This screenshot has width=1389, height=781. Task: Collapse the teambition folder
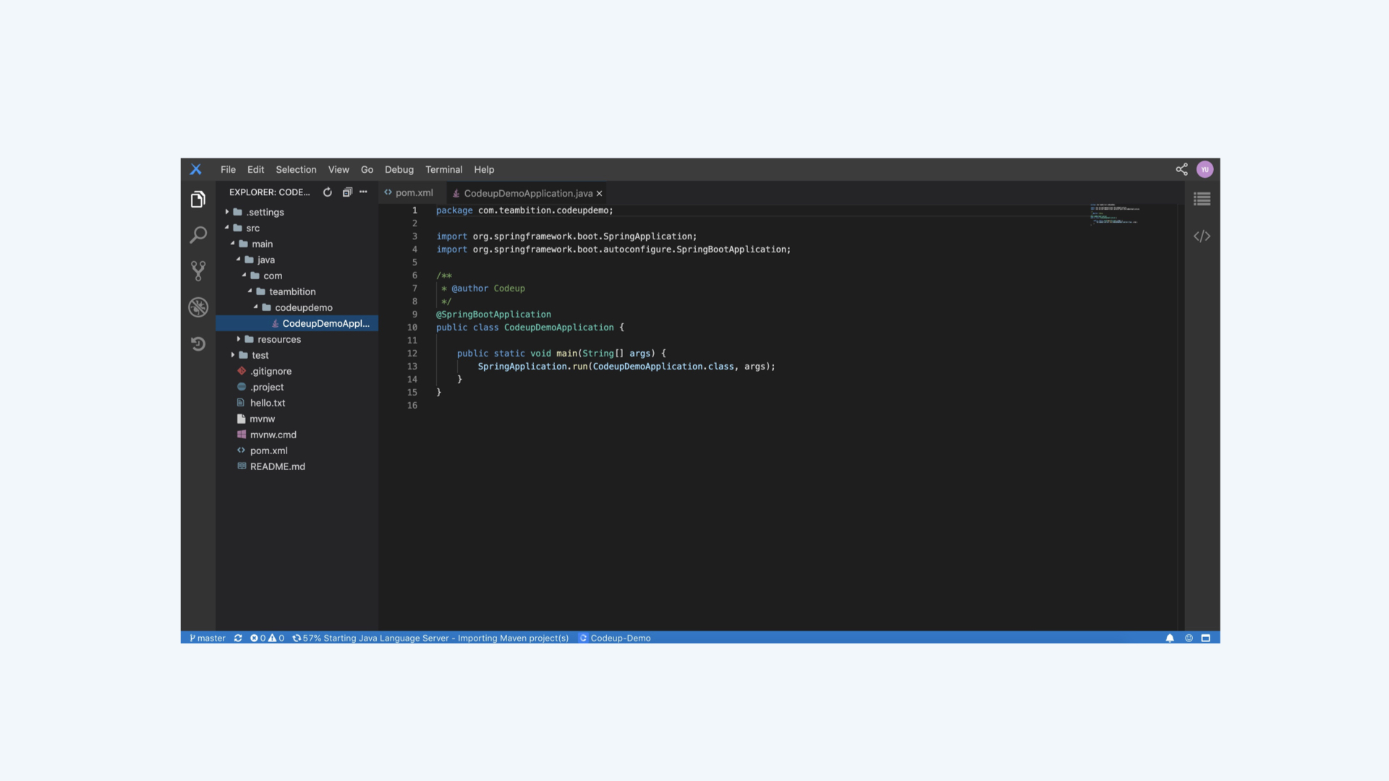[250, 291]
